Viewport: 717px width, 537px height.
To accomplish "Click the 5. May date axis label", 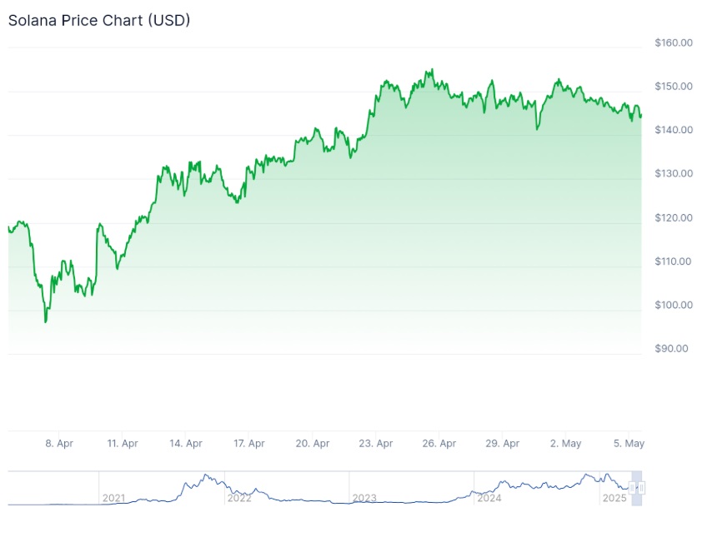I will [x=629, y=444].
